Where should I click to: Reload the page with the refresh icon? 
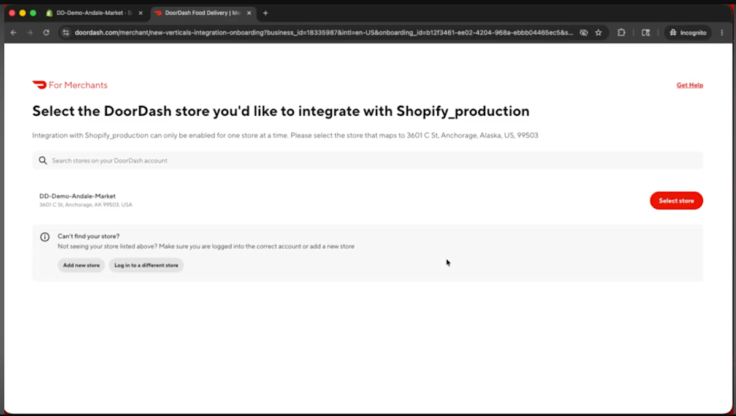46,32
